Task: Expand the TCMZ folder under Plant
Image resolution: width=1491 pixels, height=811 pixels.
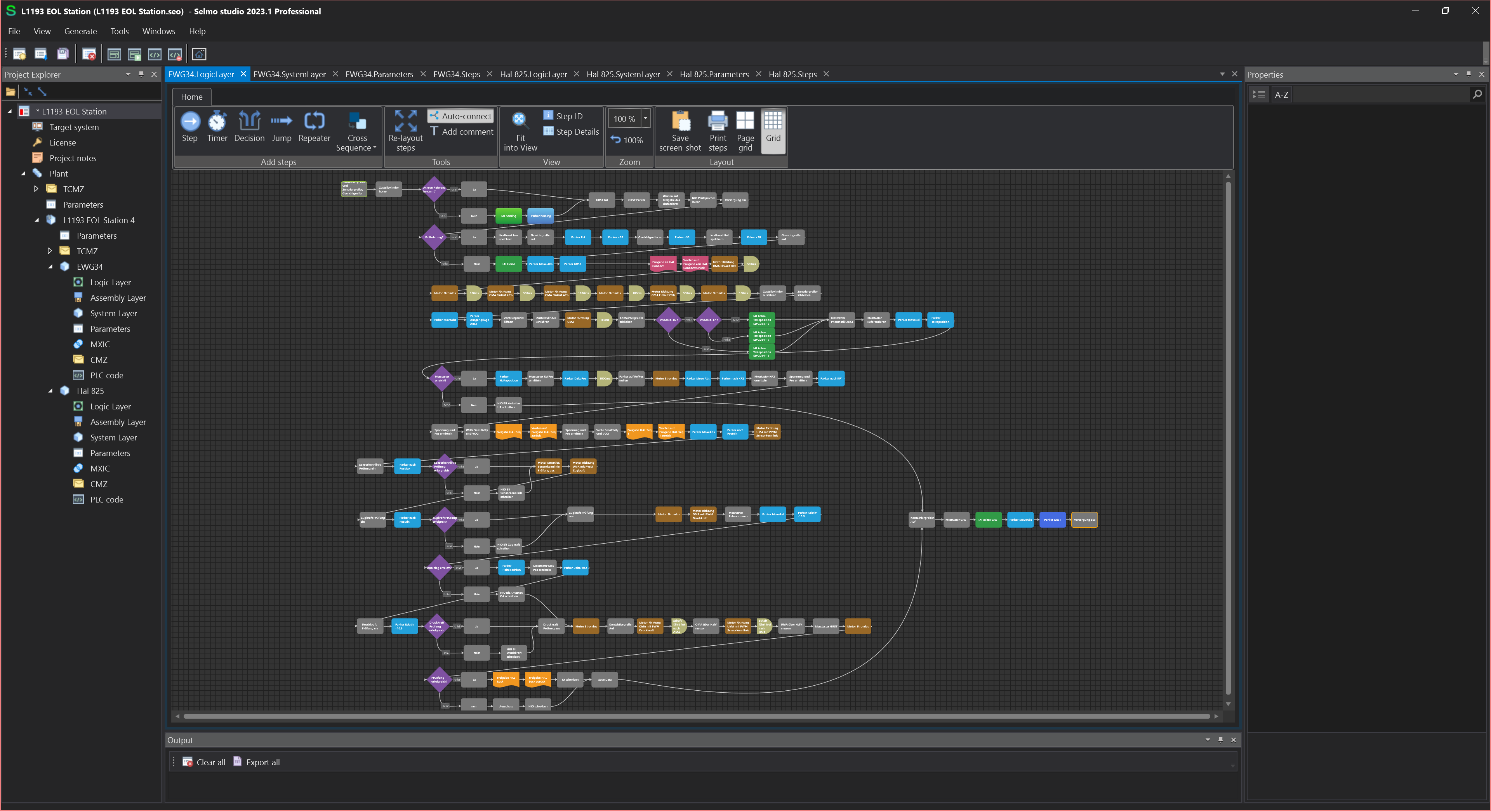Action: point(36,189)
